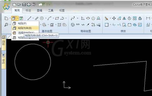Open the undo history dropdown arrow
The height and width of the screenshot is (96, 152).
pyautogui.click(x=37, y=5)
